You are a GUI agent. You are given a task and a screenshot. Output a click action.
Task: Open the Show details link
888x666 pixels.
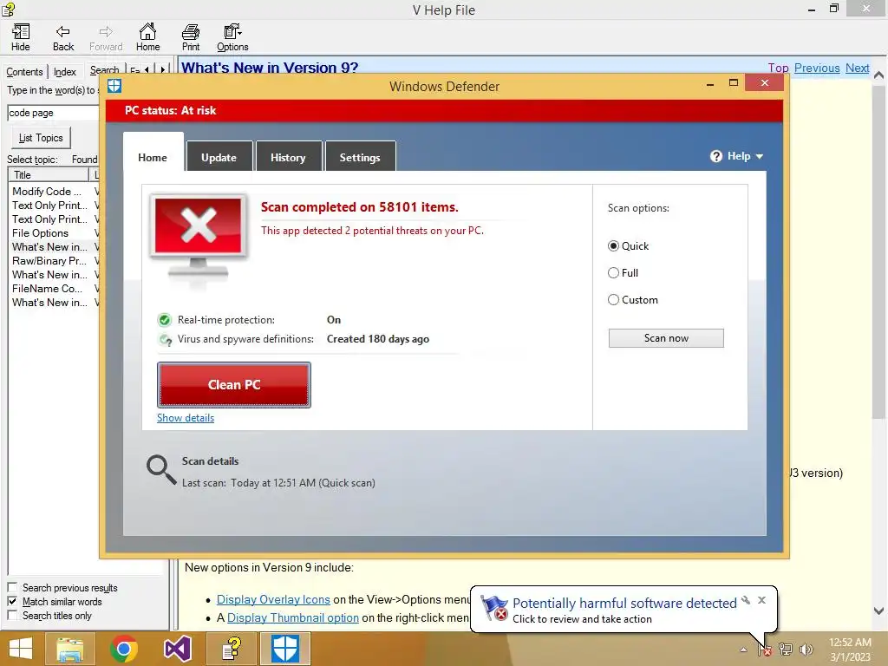tap(186, 418)
